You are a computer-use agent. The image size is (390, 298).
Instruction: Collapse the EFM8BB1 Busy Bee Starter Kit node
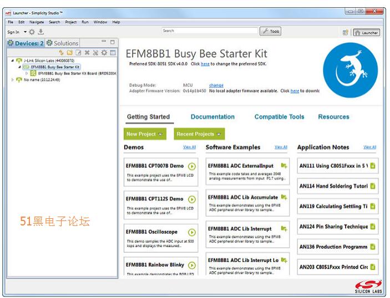pos(19,67)
